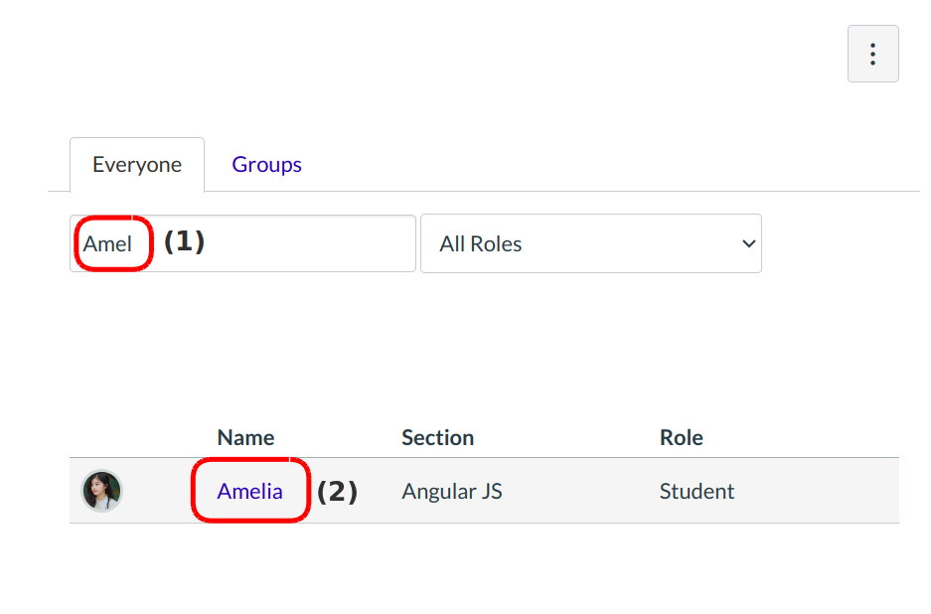Click the Name column header
The width and height of the screenshot is (931, 614).
click(245, 437)
